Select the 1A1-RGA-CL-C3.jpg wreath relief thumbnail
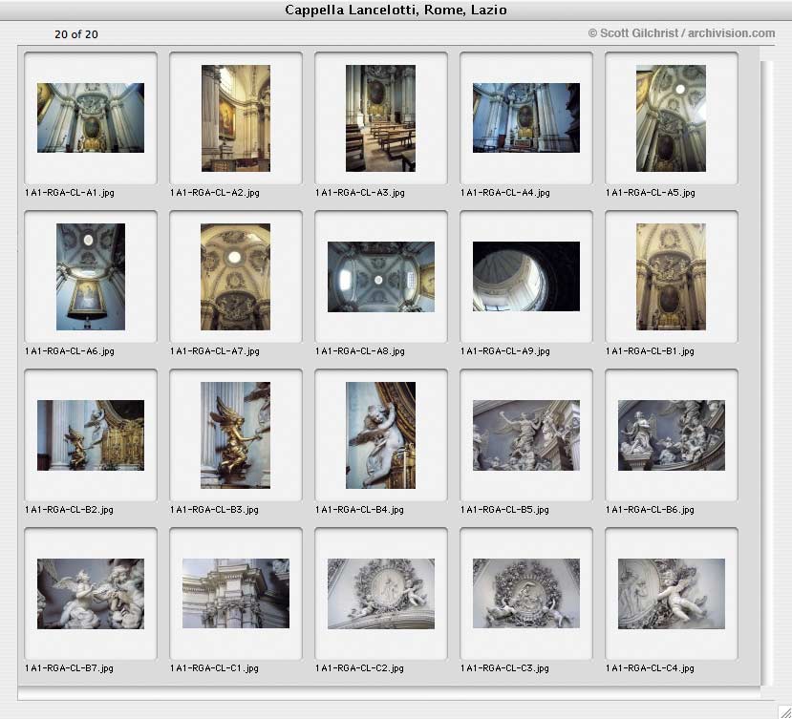 click(x=526, y=593)
